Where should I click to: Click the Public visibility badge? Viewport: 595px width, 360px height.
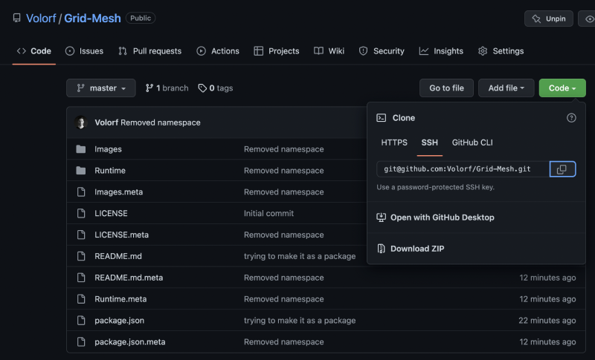point(141,18)
